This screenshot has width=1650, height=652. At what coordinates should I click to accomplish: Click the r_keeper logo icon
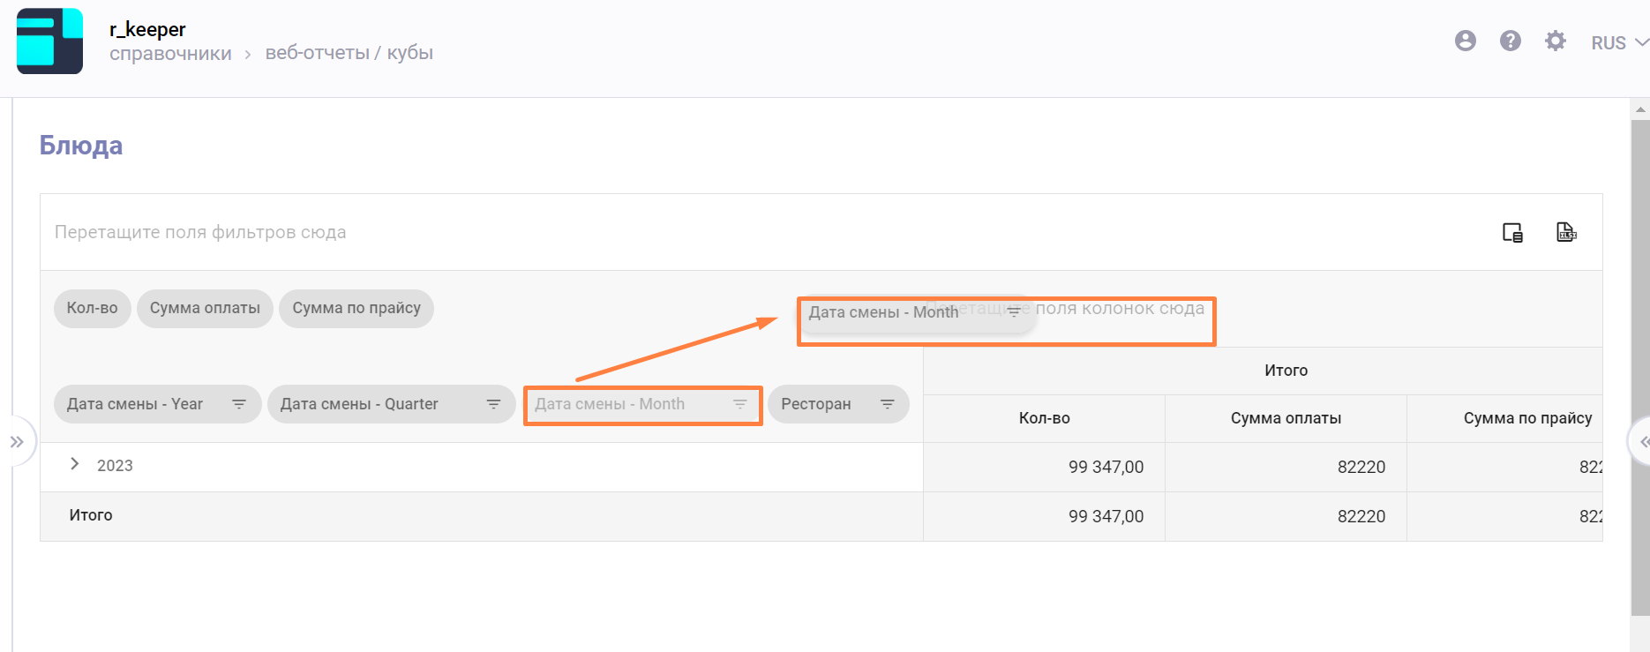pyautogui.click(x=49, y=41)
